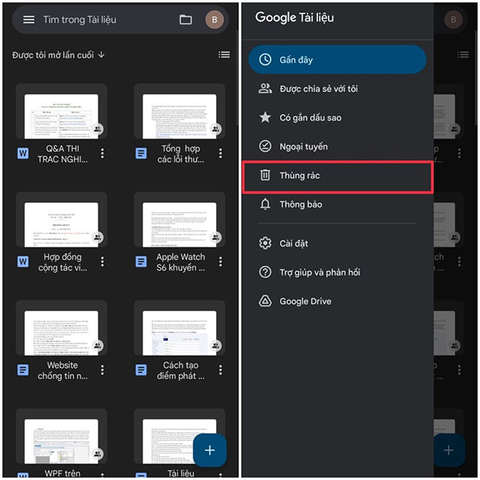480x480 pixels.
Task: Create new document with plus button
Action: coord(210,450)
